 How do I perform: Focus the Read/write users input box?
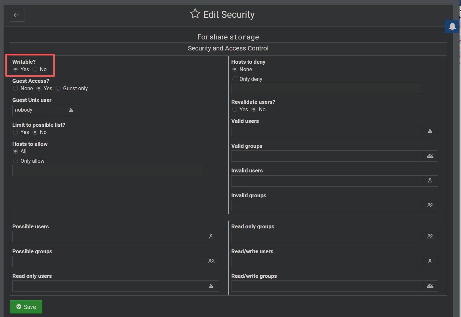[x=327, y=261]
